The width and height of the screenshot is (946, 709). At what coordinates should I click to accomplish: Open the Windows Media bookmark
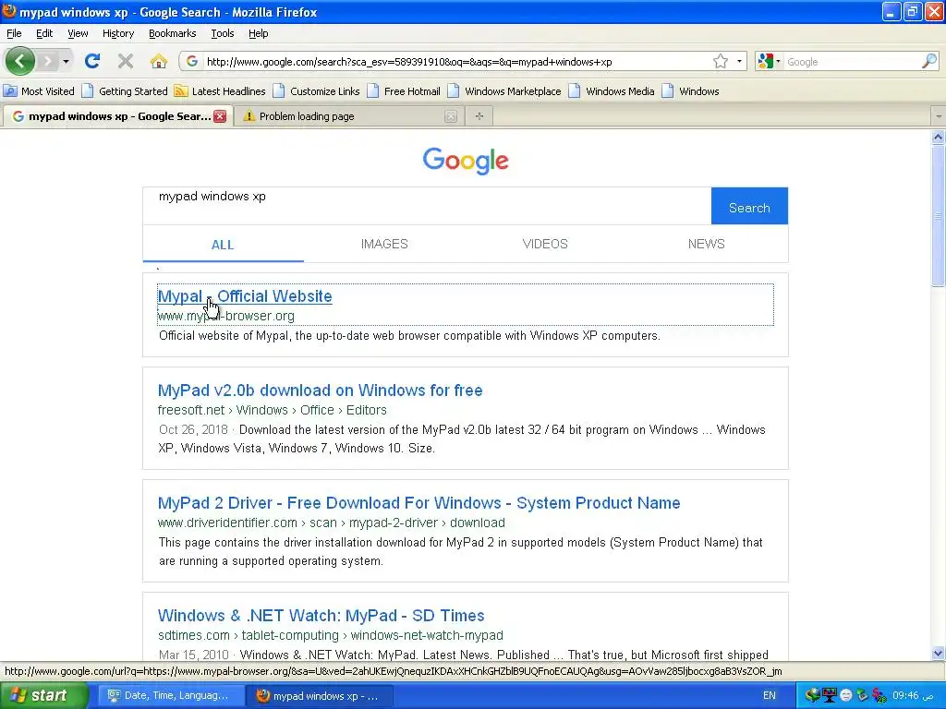(612, 91)
